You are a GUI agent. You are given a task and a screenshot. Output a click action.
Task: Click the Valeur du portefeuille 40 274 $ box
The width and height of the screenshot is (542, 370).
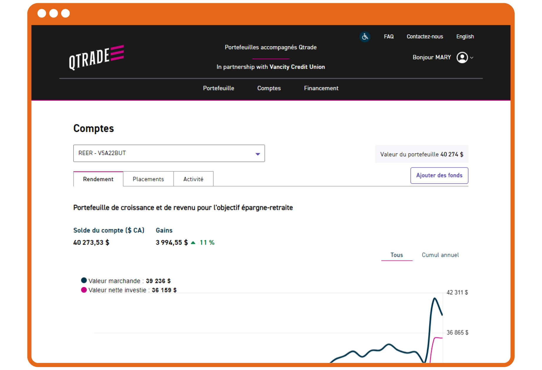click(422, 154)
